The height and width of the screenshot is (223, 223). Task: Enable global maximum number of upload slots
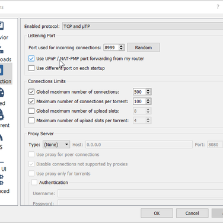click(x=31, y=111)
